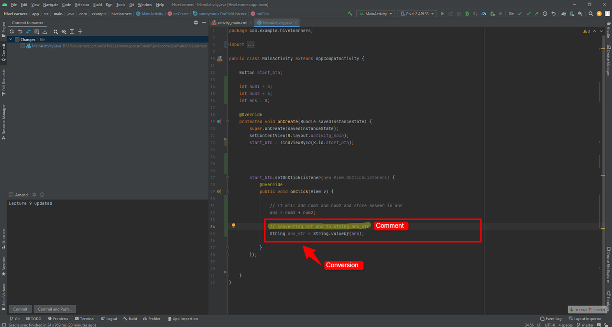The width and height of the screenshot is (612, 327).
Task: Collapse the onCreate method fold marker on line 19
Action: tap(227, 122)
